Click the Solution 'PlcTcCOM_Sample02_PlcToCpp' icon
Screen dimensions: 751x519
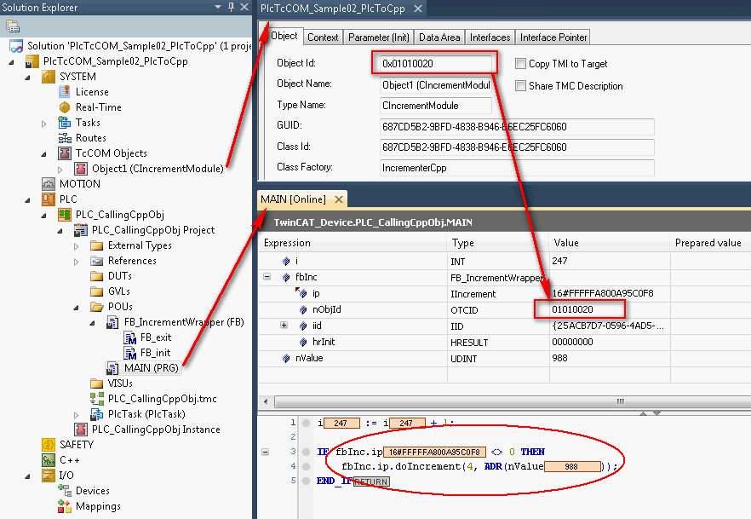(x=16, y=46)
